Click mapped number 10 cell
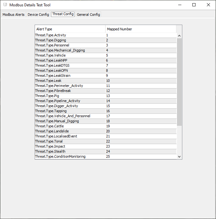Screen dimensions: 216x219 141,81
